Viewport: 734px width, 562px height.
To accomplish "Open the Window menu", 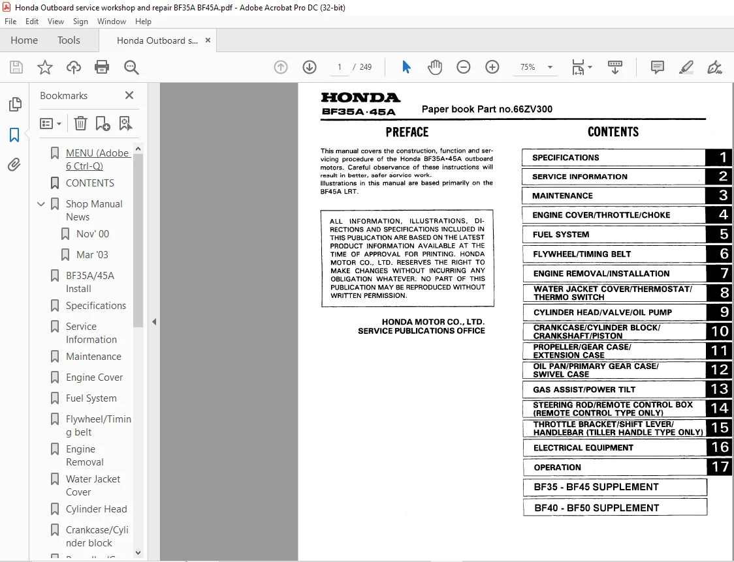I will [112, 22].
